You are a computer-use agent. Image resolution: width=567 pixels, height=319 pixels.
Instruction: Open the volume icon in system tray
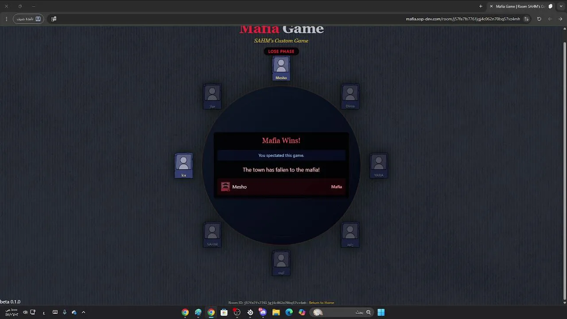pos(25,312)
